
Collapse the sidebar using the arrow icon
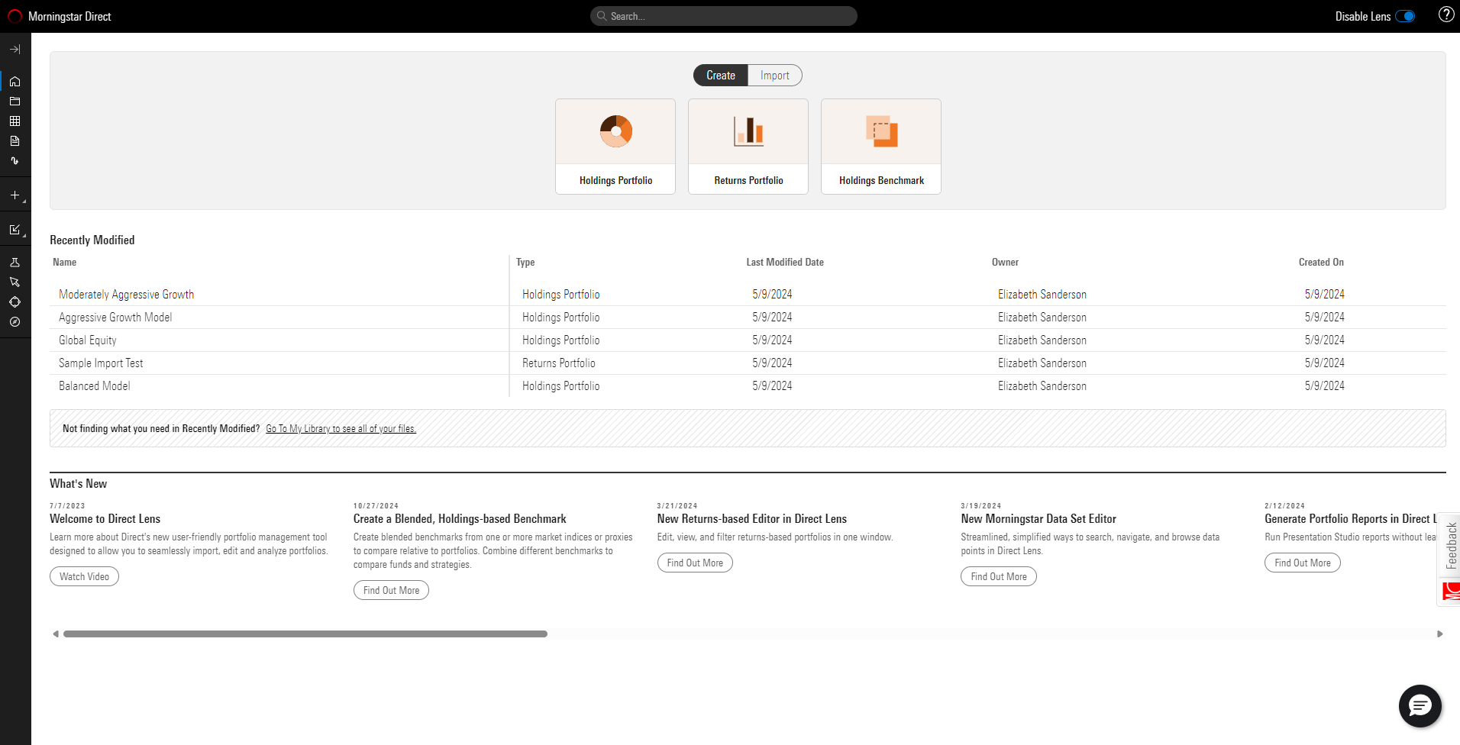[x=15, y=49]
